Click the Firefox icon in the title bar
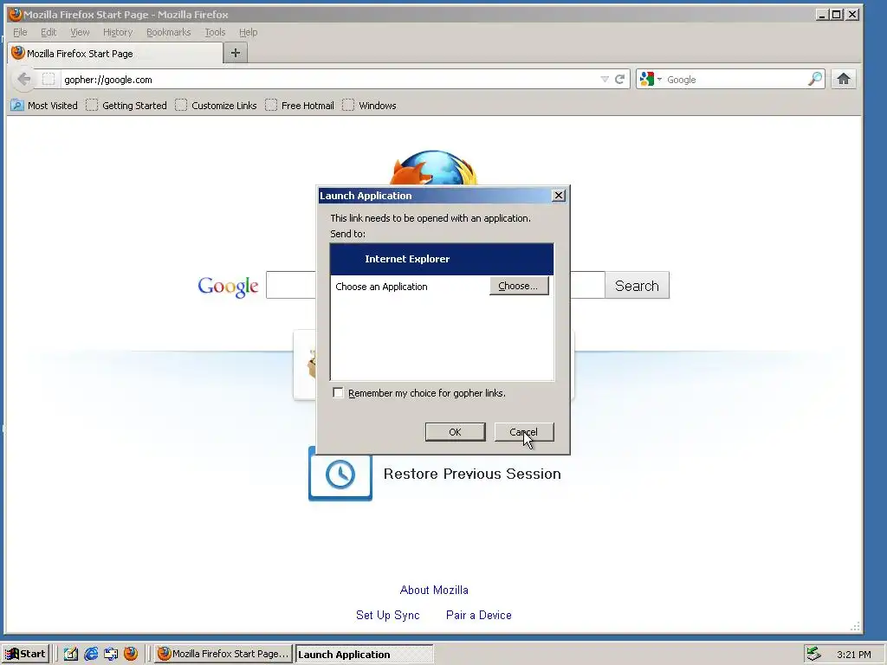Viewport: 887px width, 665px height. (x=16, y=14)
